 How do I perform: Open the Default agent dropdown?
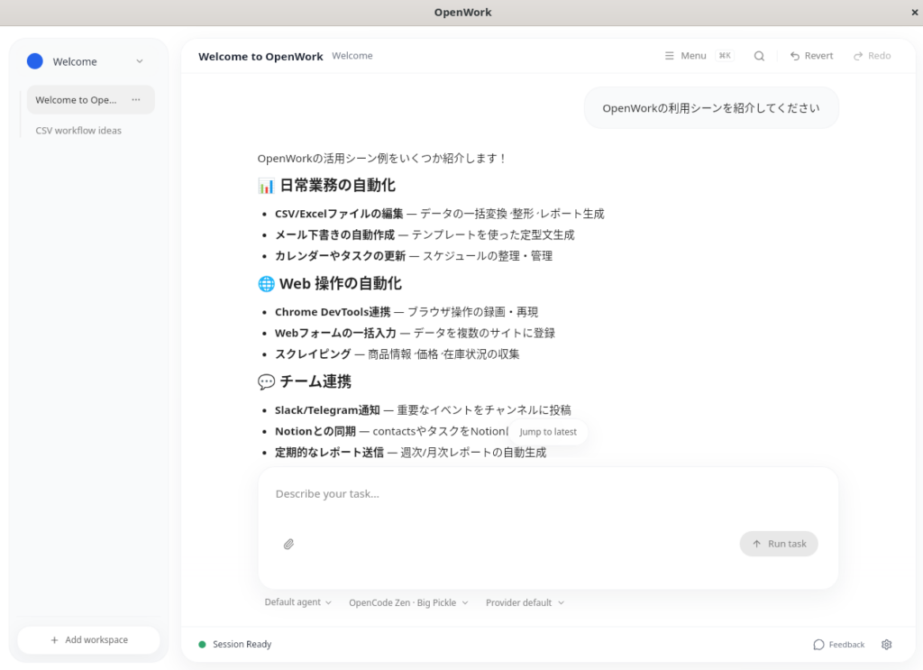tap(297, 602)
